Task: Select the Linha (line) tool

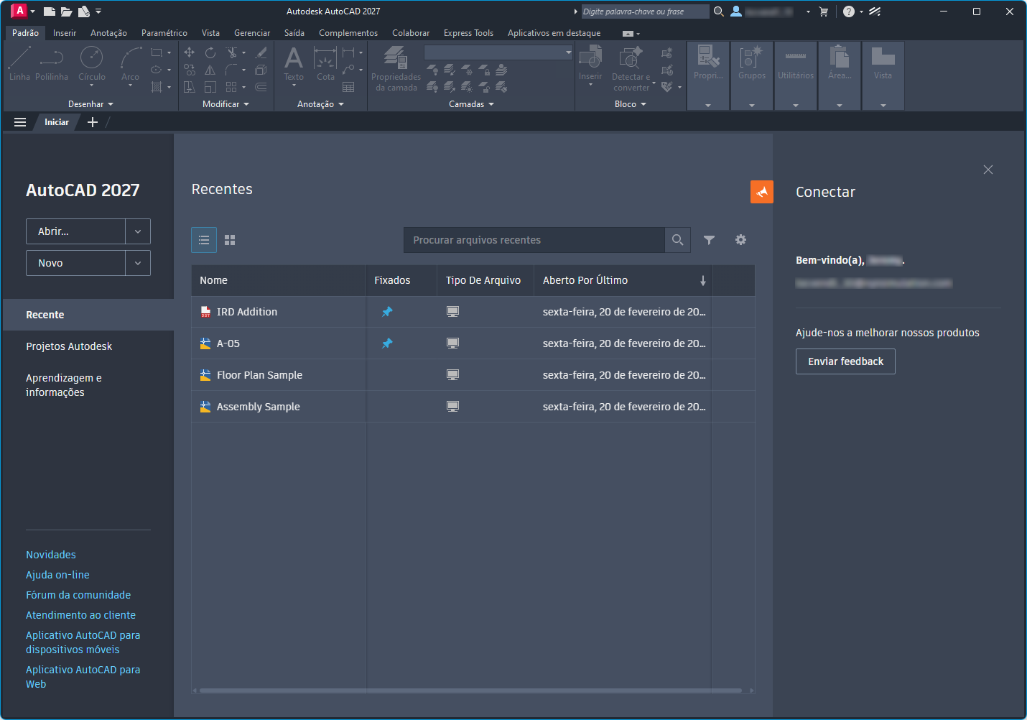Action: (19, 63)
